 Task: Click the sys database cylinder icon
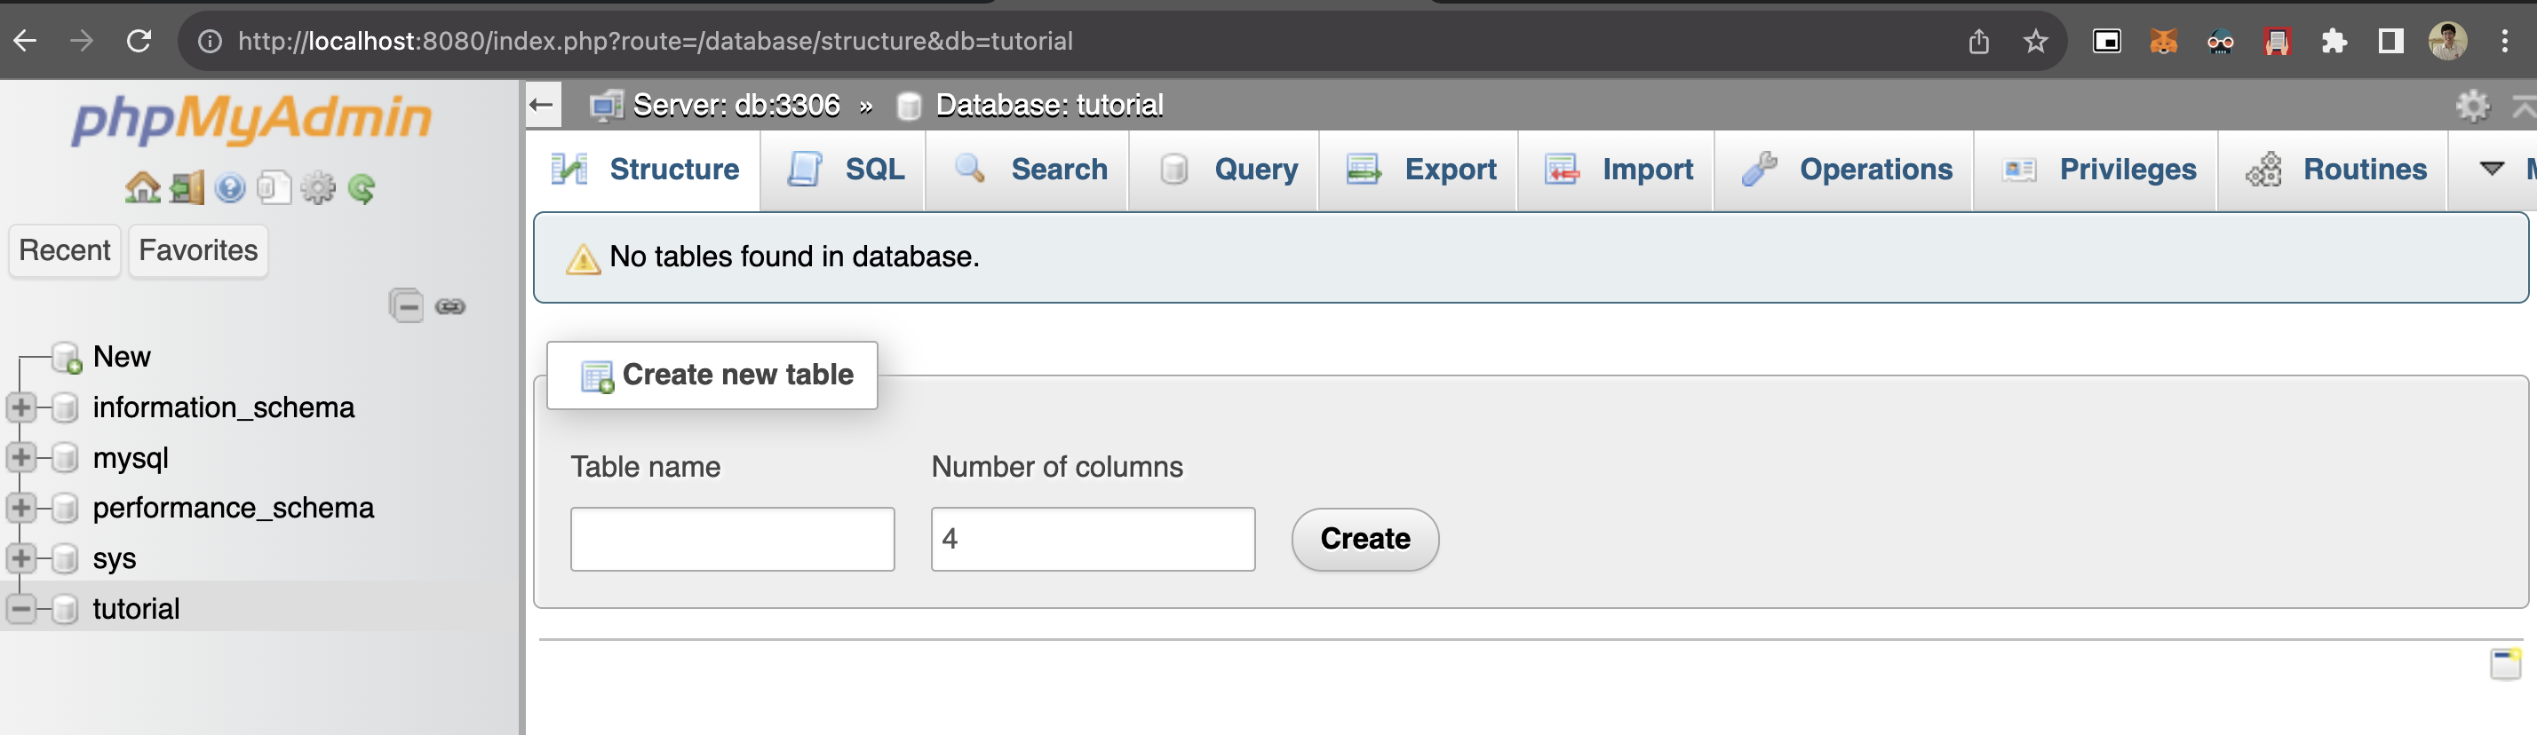[65, 559]
